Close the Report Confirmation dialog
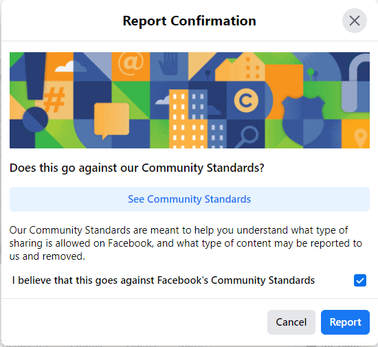Viewport: 378px width, 347px height. 355,21
